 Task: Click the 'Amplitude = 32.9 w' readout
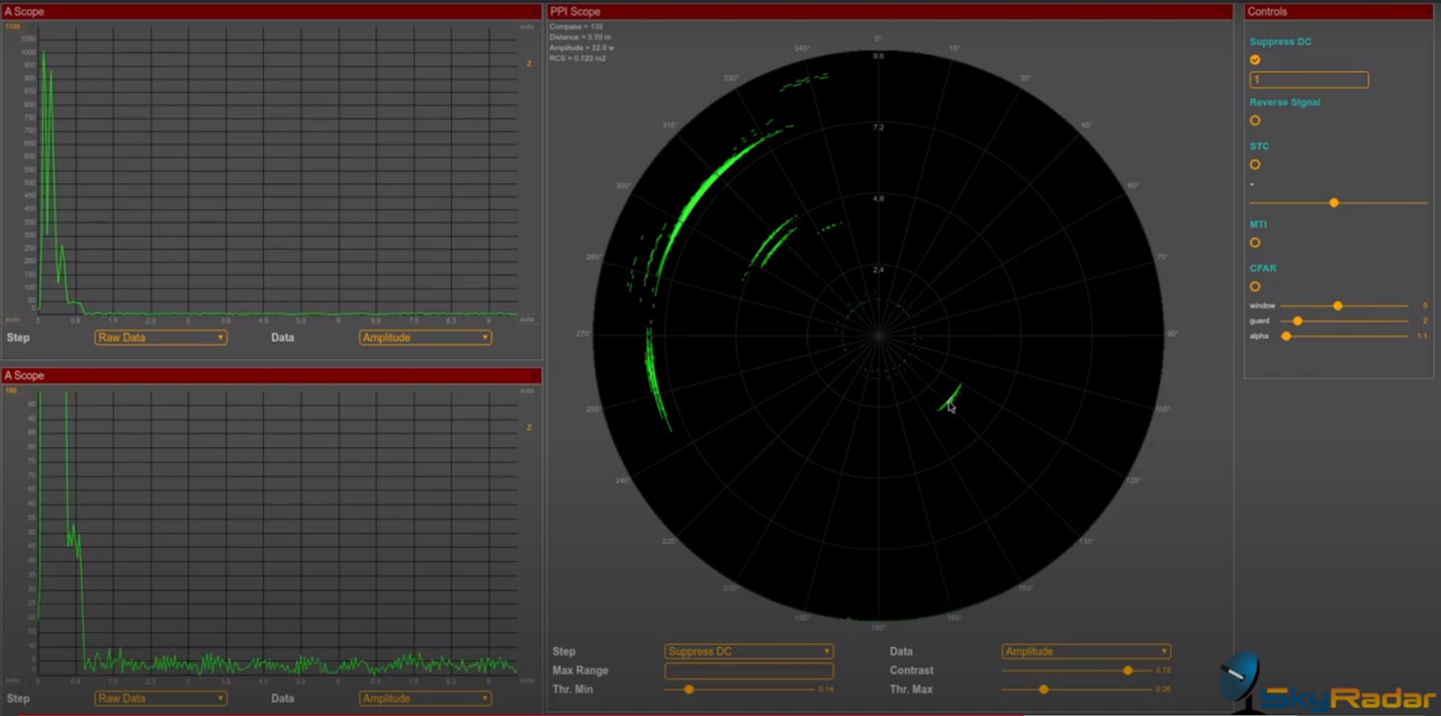click(x=582, y=48)
